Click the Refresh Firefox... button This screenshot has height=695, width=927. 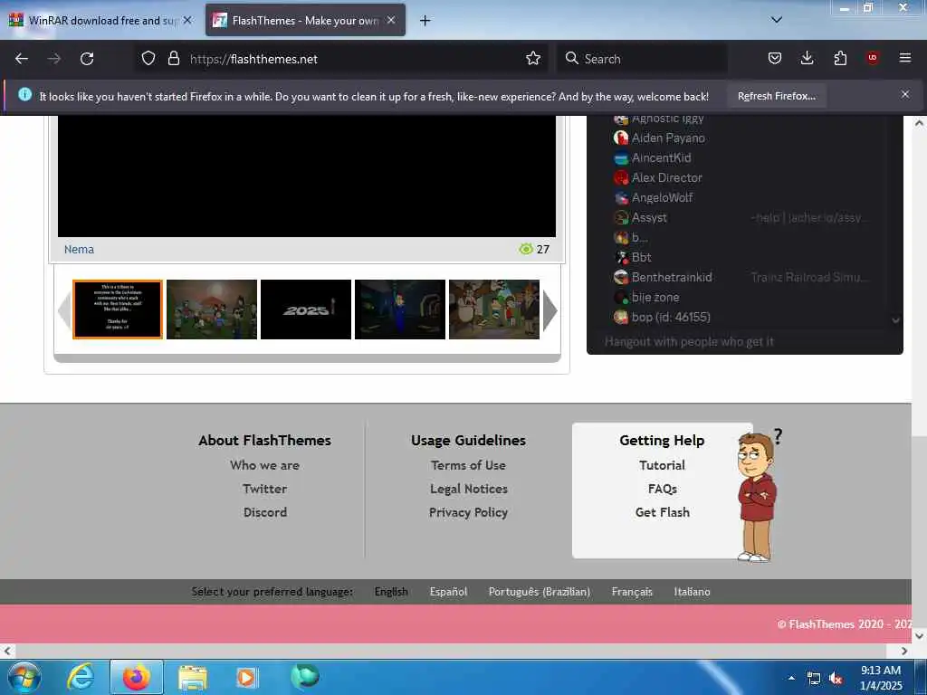point(776,96)
